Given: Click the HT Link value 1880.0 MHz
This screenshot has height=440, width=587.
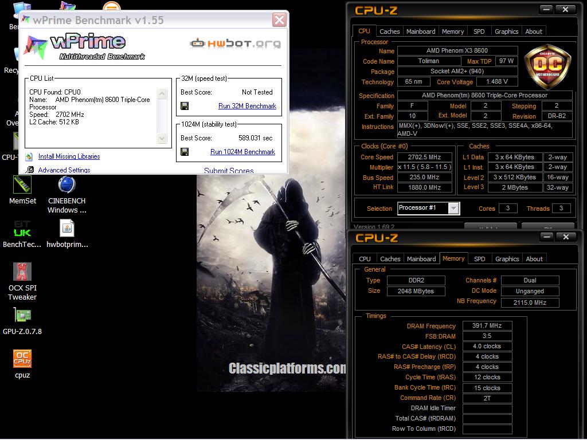Looking at the screenshot, I should pyautogui.click(x=425, y=187).
